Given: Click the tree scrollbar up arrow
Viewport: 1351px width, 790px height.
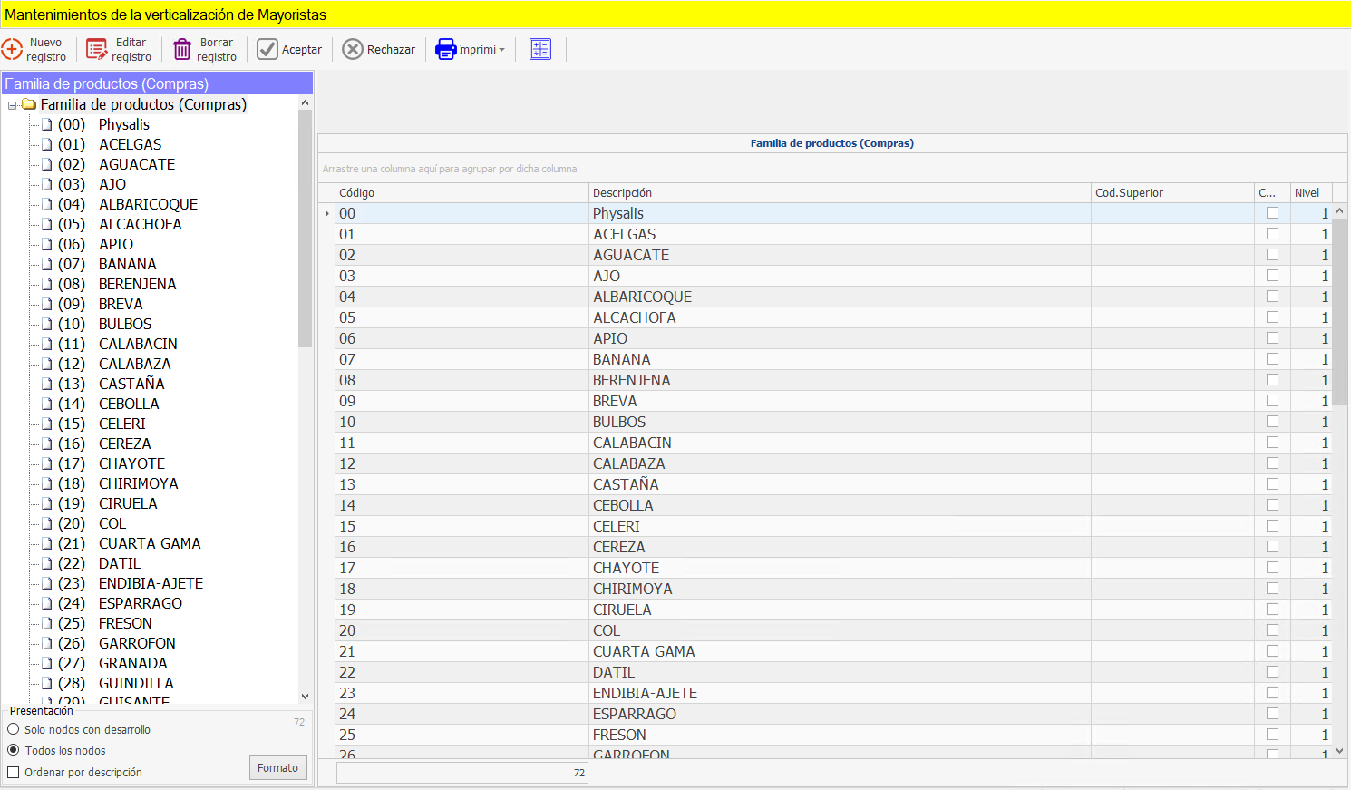Looking at the screenshot, I should (x=305, y=102).
